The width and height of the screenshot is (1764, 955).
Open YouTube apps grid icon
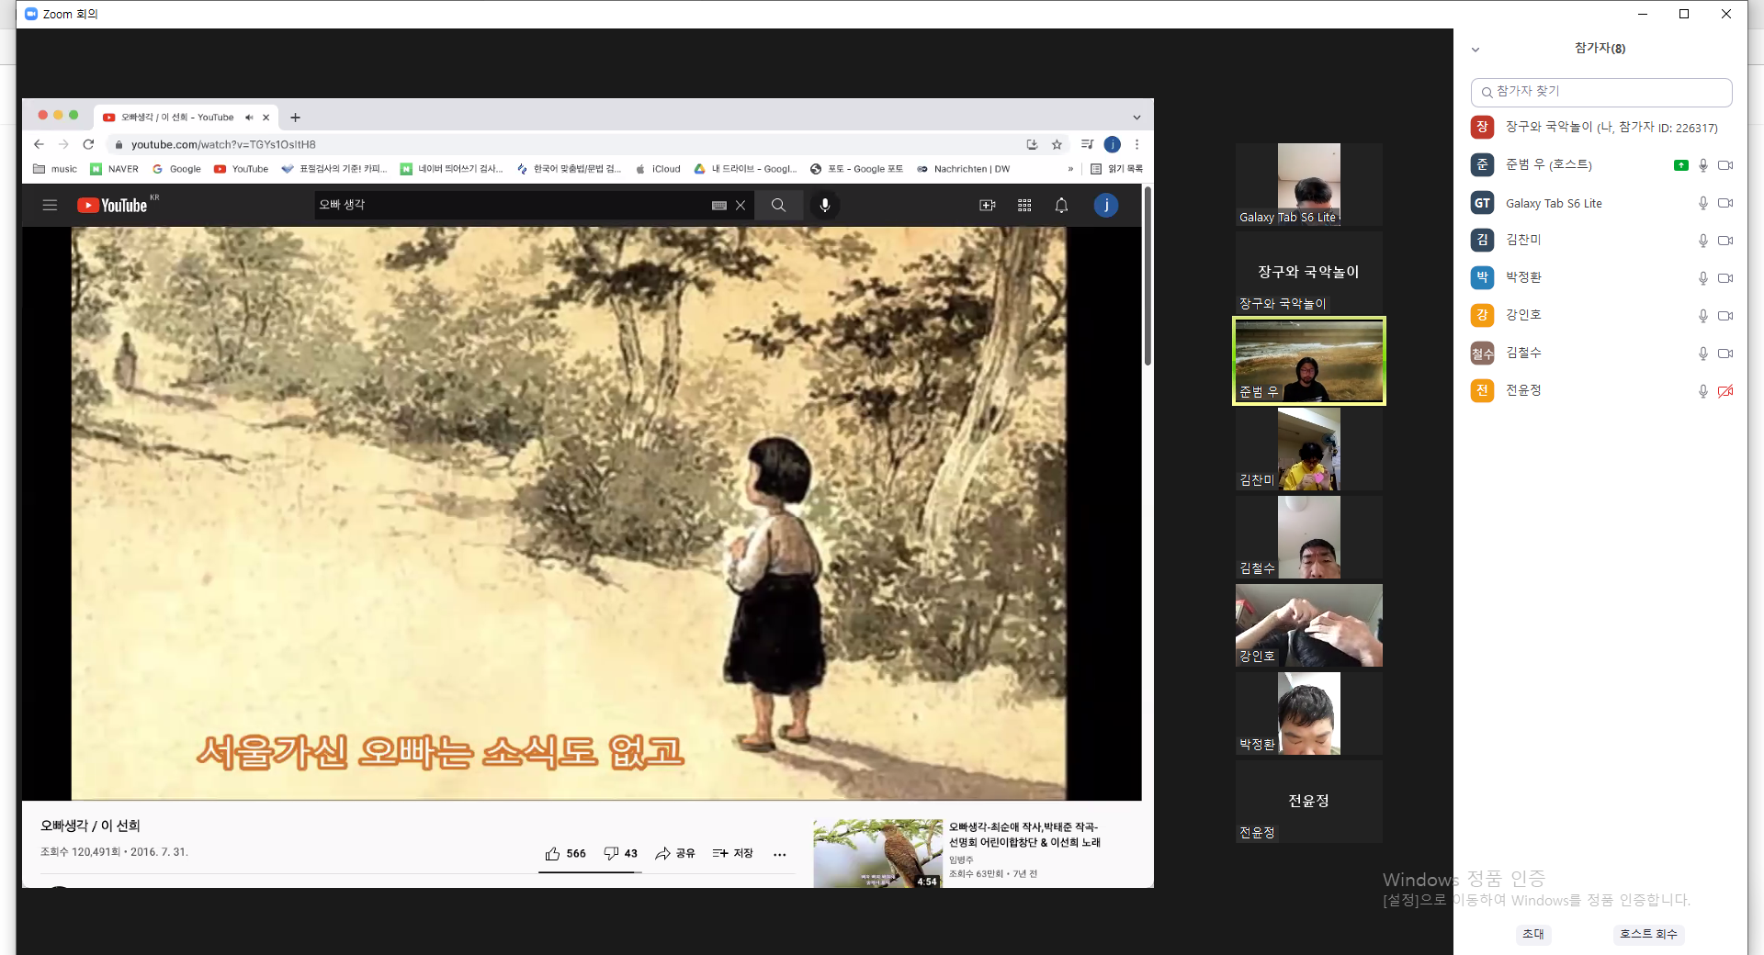pyautogui.click(x=1024, y=205)
